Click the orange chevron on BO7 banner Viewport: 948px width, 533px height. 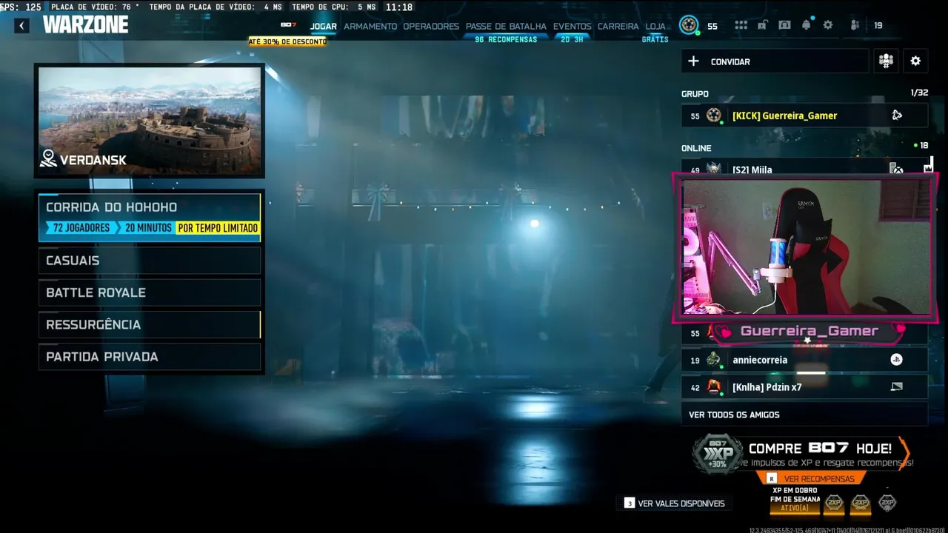point(905,454)
